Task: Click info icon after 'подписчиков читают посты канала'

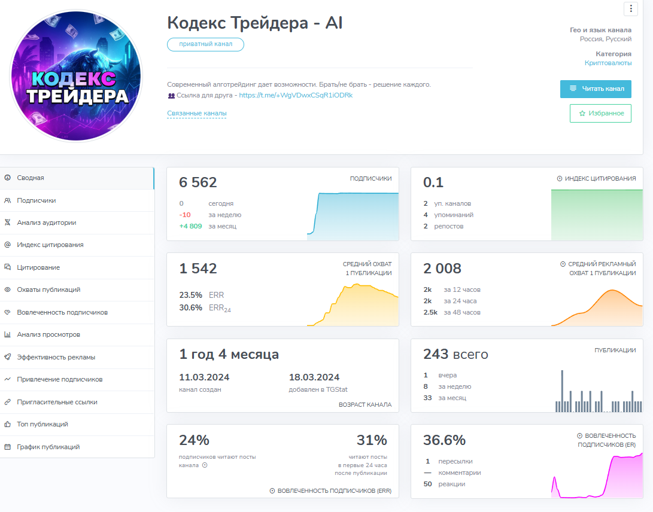Action: (x=205, y=465)
